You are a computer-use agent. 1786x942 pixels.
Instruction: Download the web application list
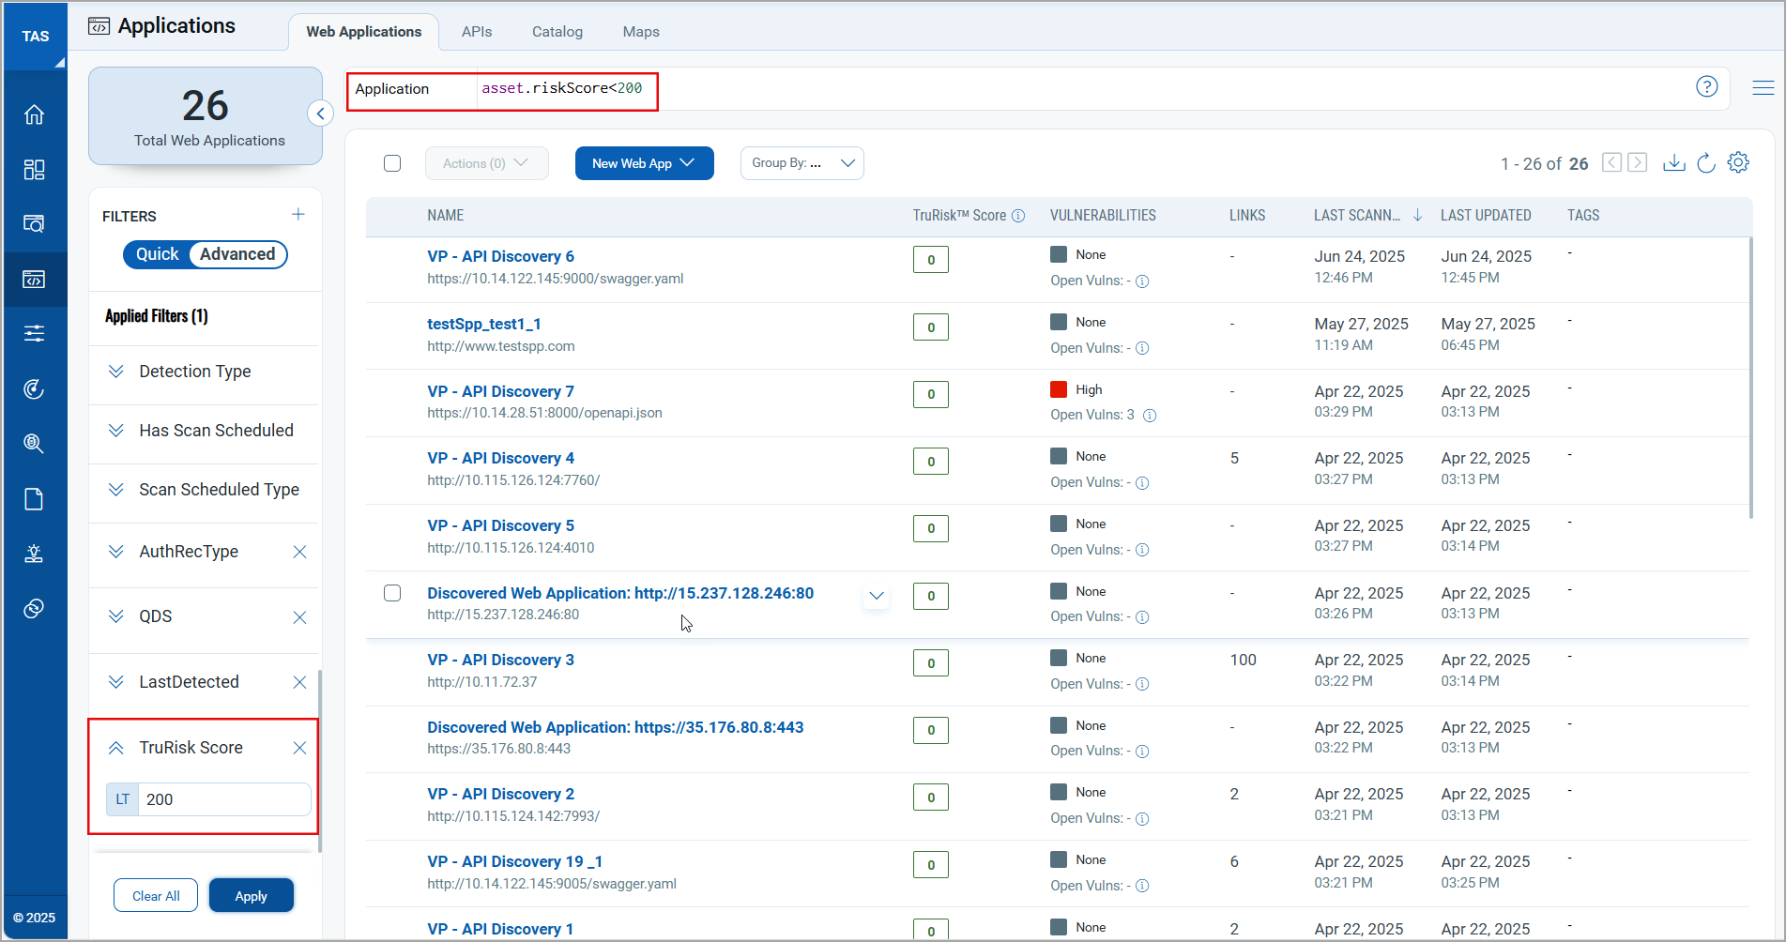click(x=1674, y=162)
